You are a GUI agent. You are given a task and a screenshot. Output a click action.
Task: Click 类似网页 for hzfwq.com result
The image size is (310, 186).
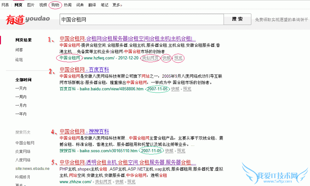150,58
